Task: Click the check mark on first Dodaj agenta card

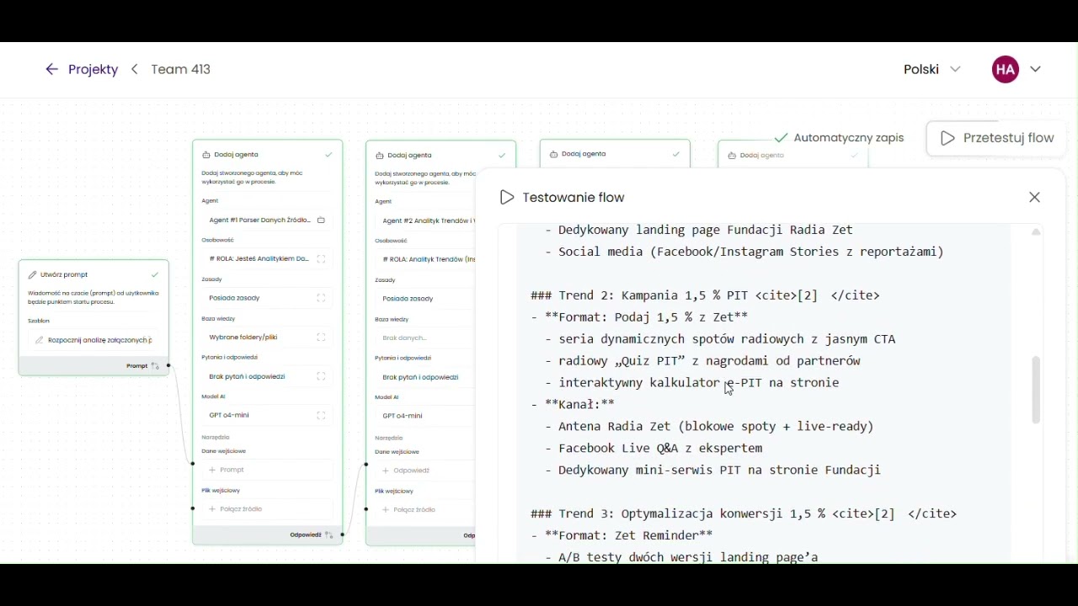Action: [328, 155]
